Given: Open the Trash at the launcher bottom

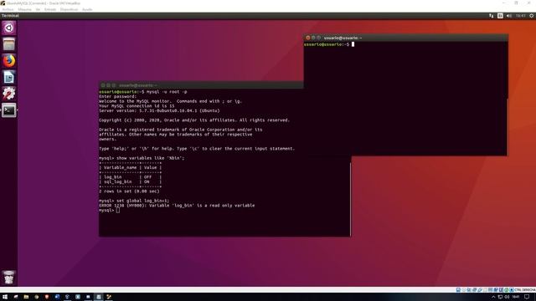Looking at the screenshot, I should click(9, 278).
